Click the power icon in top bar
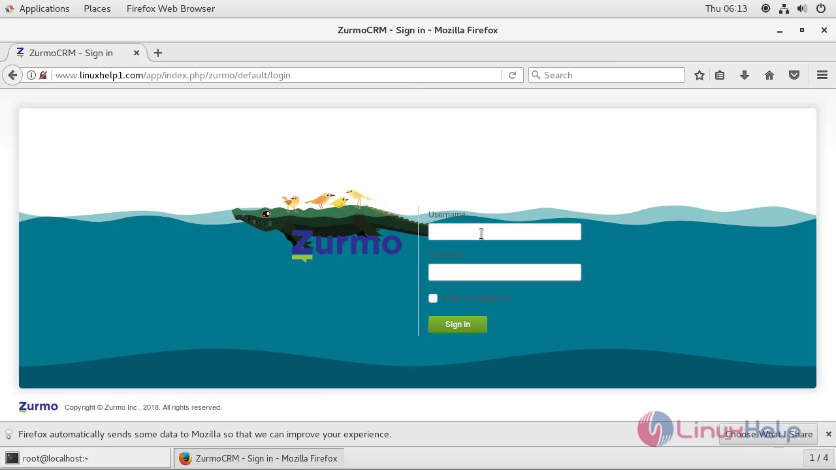Viewport: 836px width, 470px height. click(x=821, y=8)
